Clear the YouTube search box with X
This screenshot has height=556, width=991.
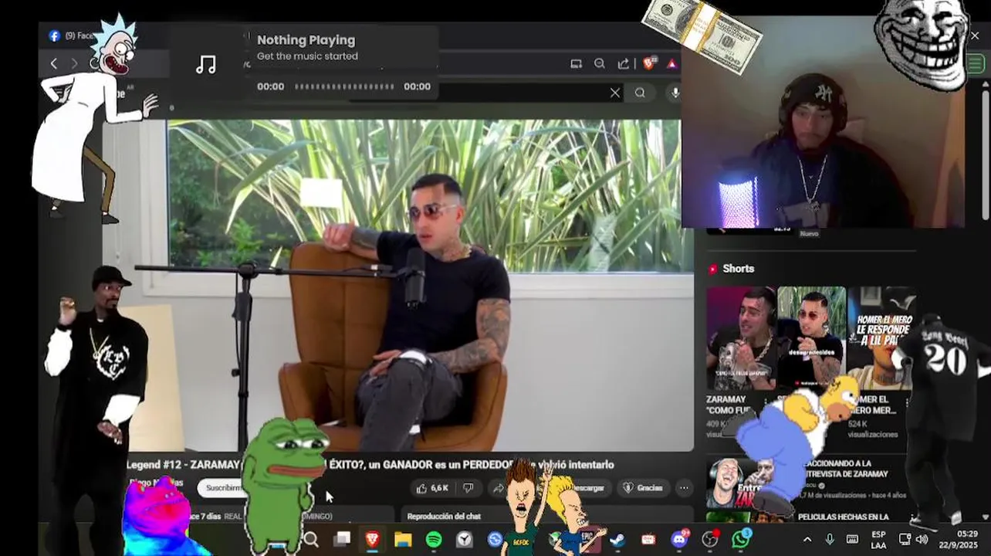(x=614, y=93)
